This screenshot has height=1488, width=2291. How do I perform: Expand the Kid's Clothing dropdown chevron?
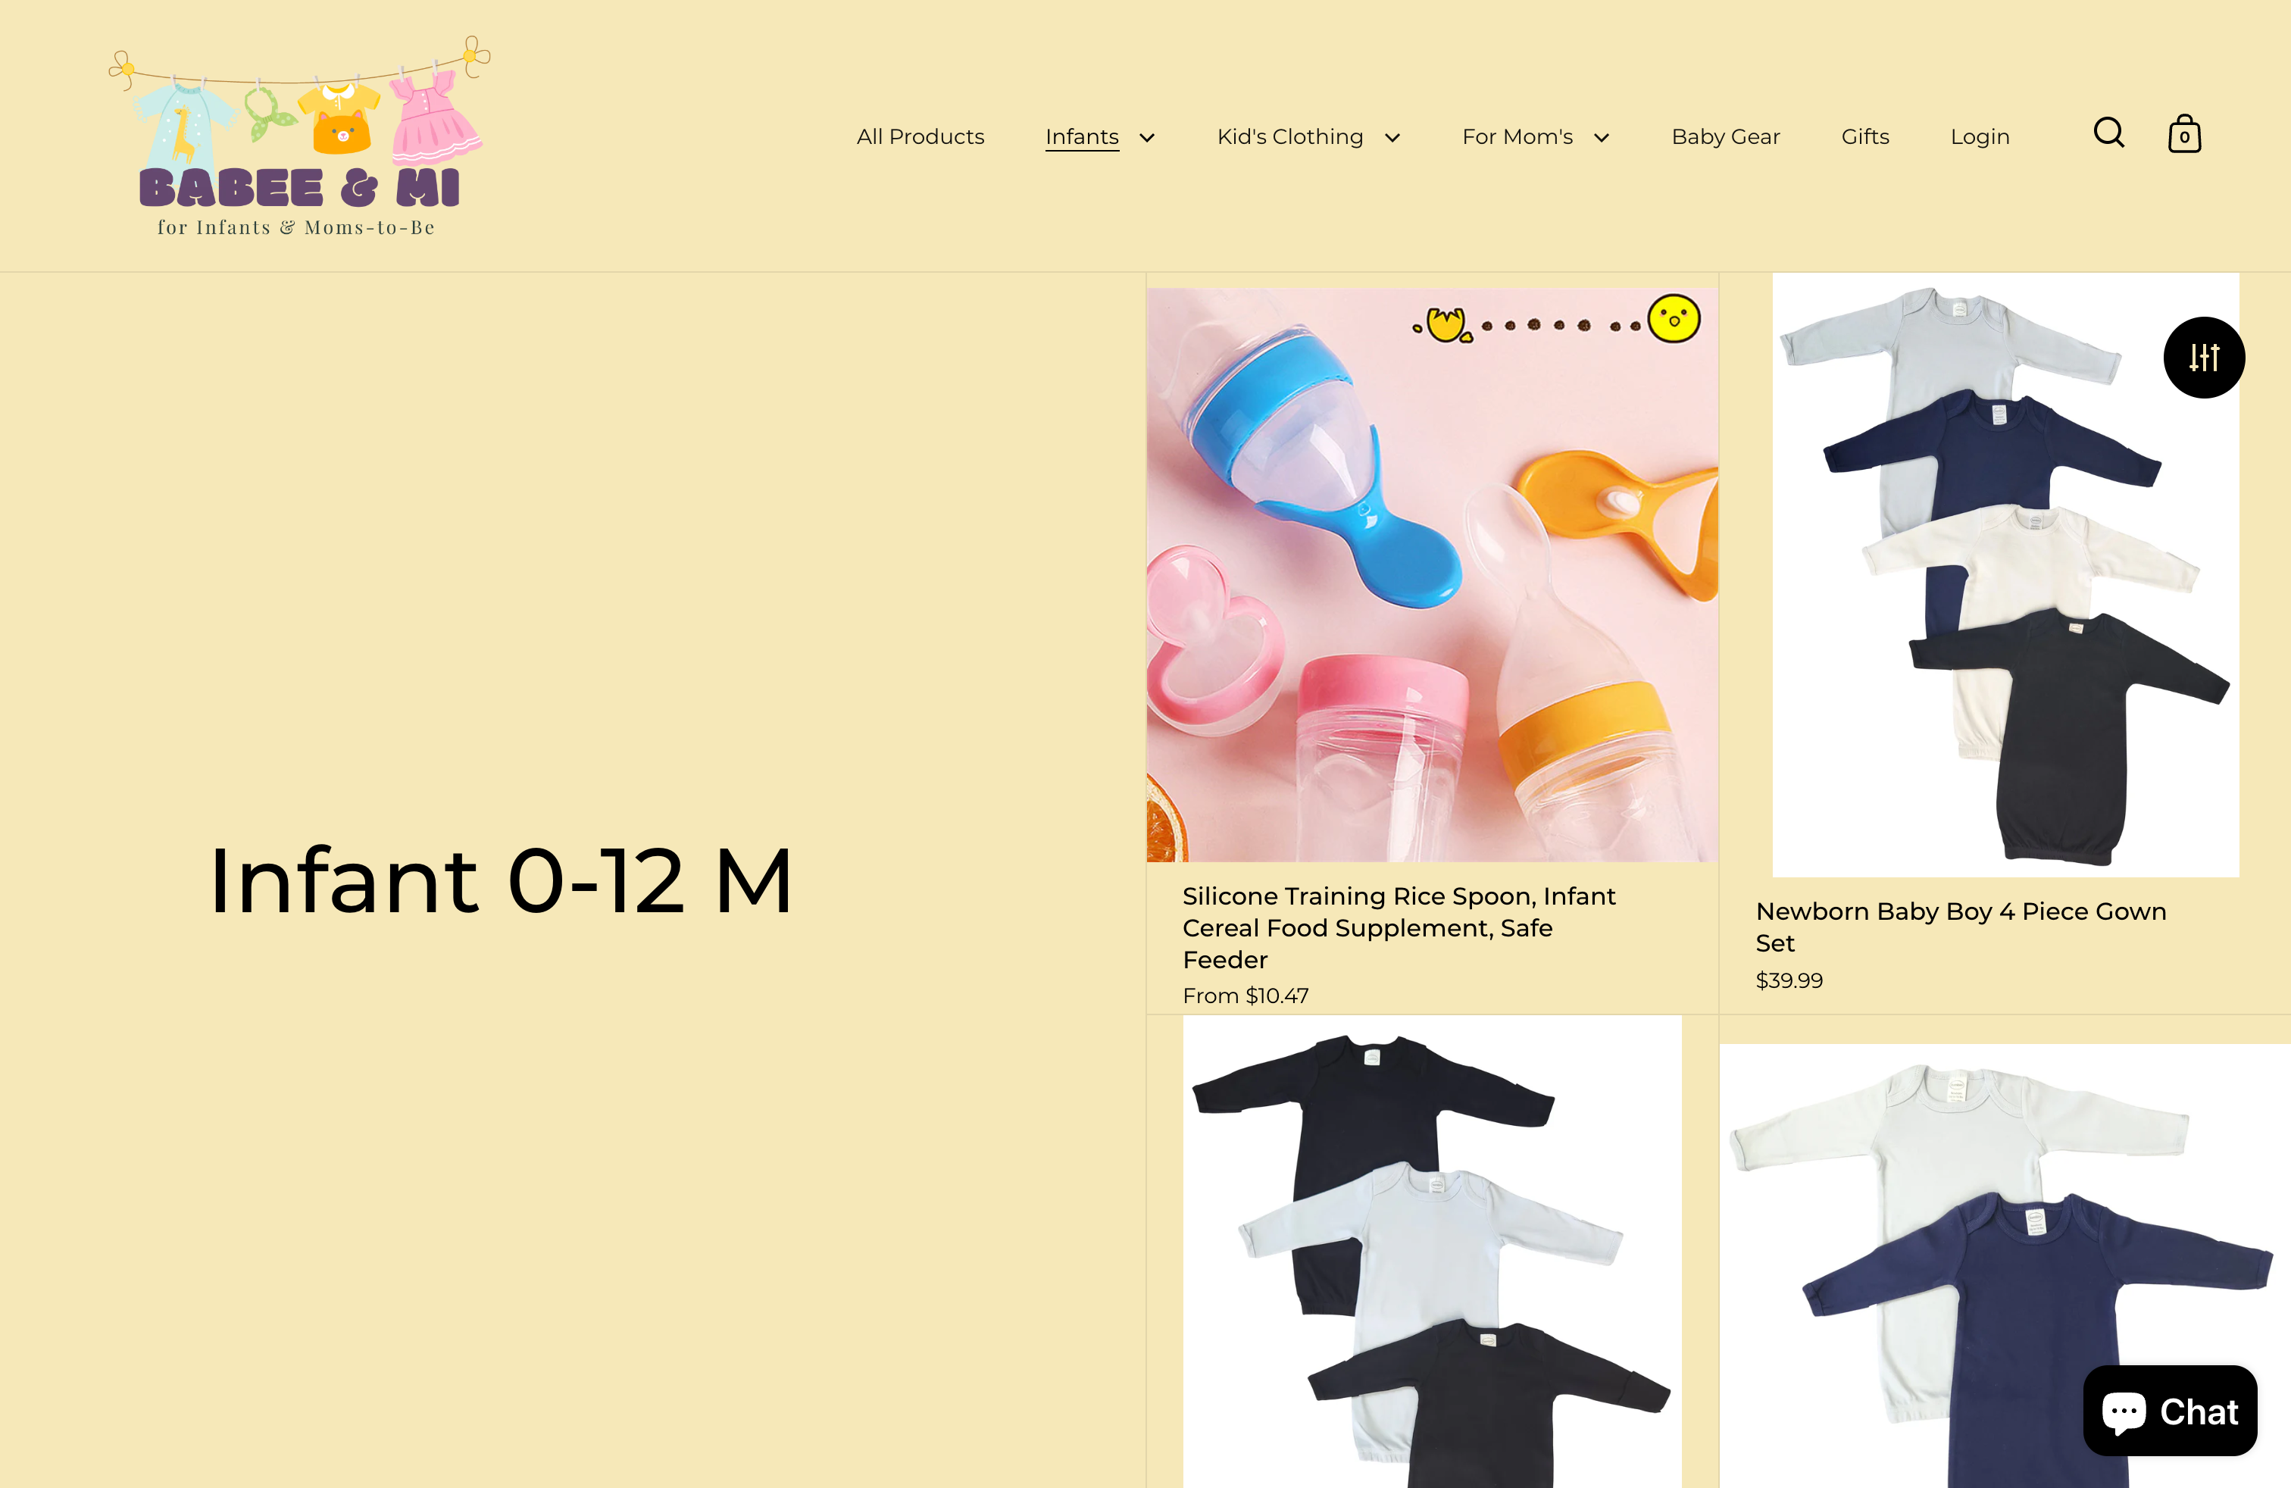(x=1392, y=138)
